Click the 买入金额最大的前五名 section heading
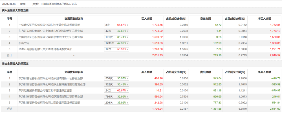 pyautogui.click(x=15, y=10)
